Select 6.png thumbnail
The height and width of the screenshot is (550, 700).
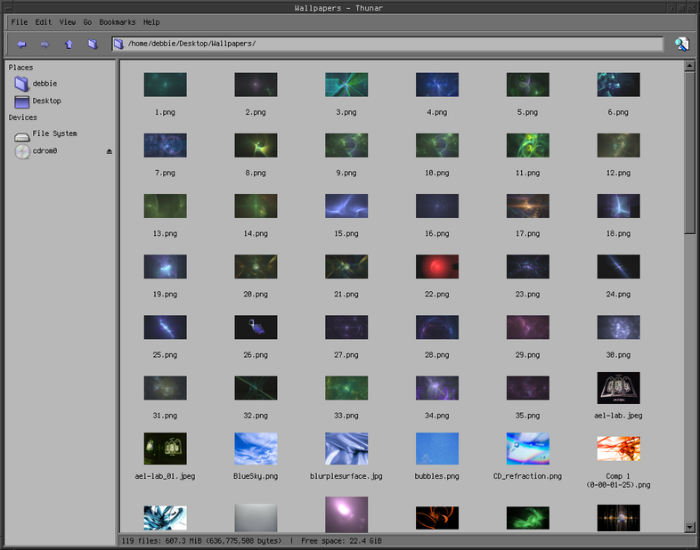[618, 85]
